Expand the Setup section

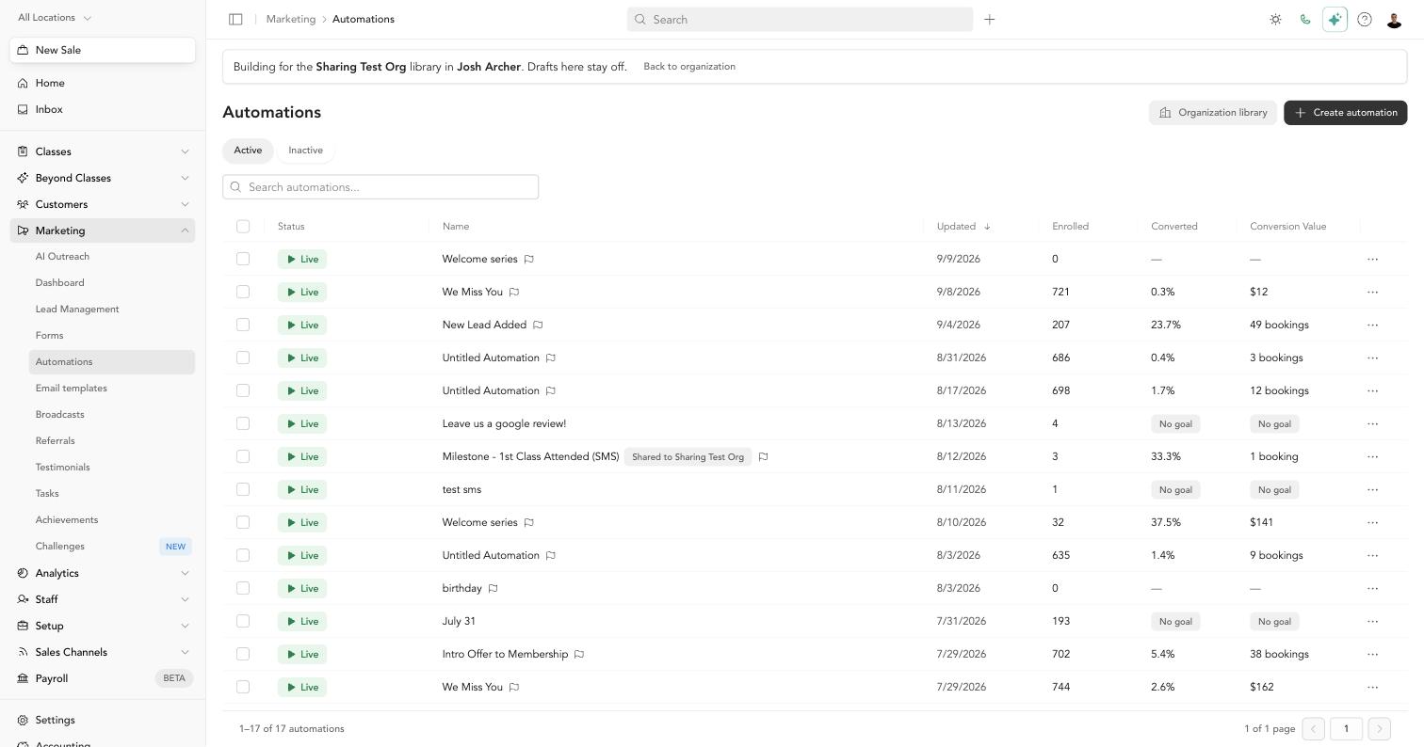point(103,626)
